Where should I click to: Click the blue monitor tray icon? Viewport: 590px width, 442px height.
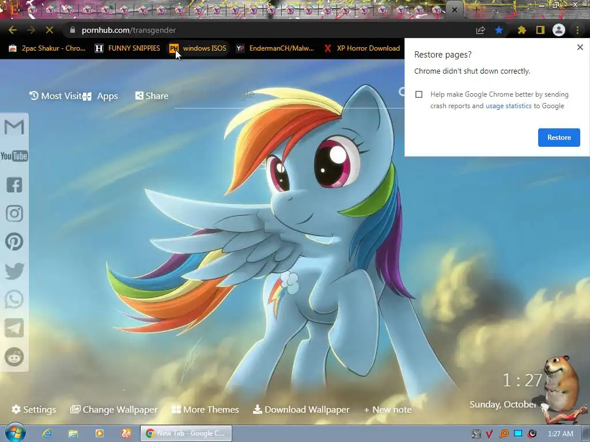coord(518,433)
